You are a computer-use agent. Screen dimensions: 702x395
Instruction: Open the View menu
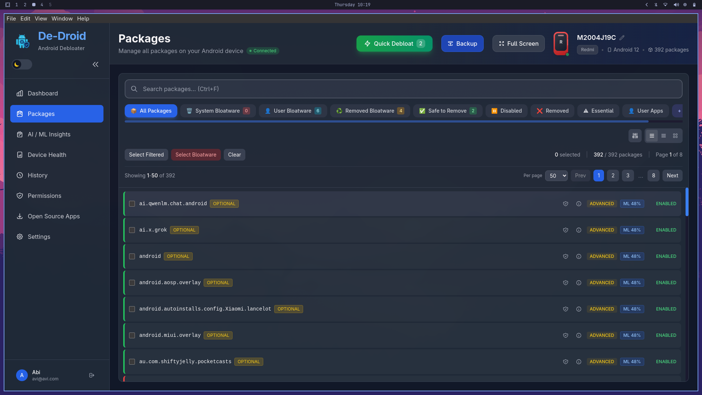coord(41,19)
